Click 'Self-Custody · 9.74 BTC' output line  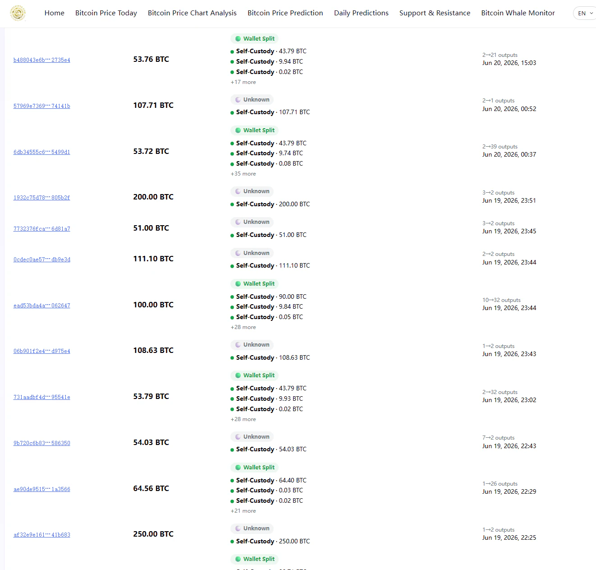[x=267, y=153]
